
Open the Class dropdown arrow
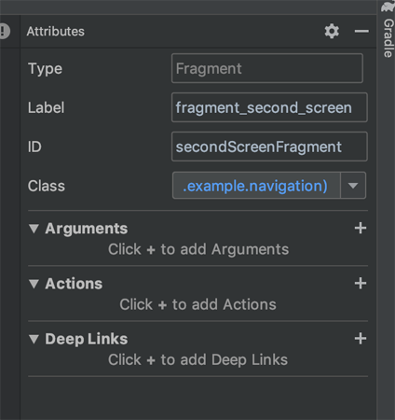(353, 186)
